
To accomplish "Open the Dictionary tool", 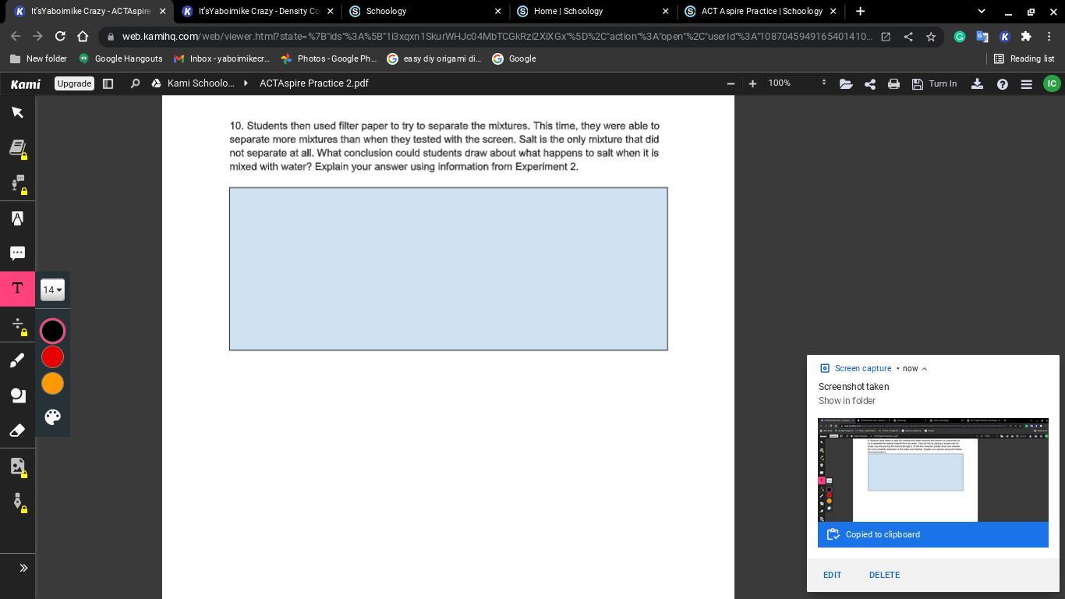I will pyautogui.click(x=18, y=147).
